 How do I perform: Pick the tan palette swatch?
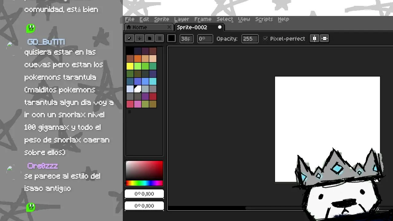tap(145, 59)
